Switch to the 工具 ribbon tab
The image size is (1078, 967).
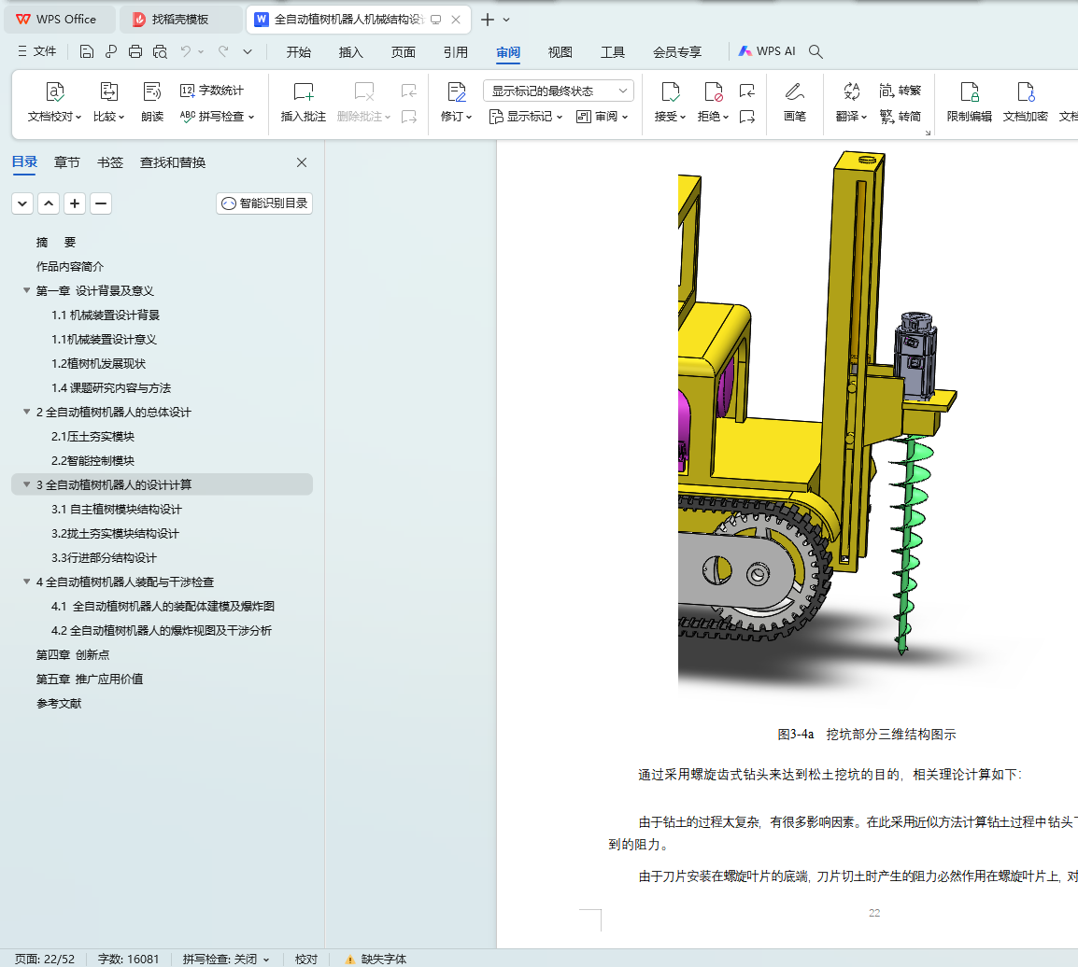click(x=613, y=52)
